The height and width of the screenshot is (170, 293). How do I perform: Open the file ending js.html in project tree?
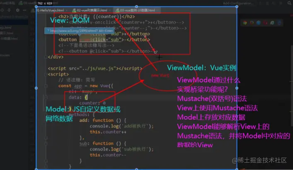[x=6, y=27]
